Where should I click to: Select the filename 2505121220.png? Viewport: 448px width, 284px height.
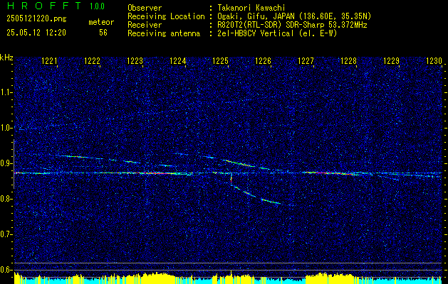click(x=36, y=18)
